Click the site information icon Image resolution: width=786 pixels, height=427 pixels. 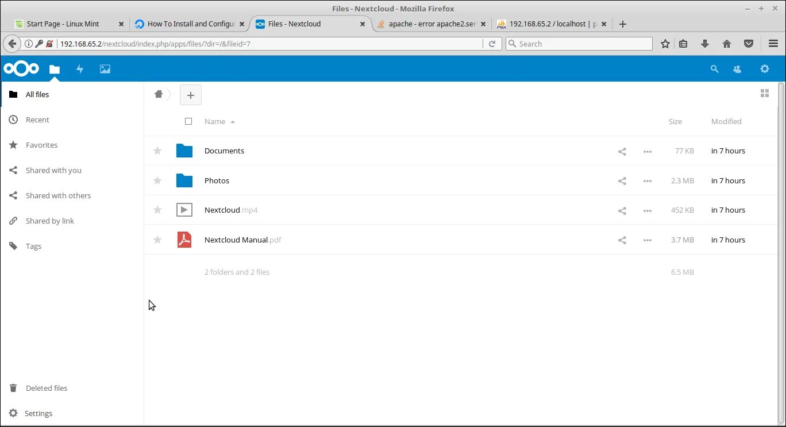tap(29, 44)
